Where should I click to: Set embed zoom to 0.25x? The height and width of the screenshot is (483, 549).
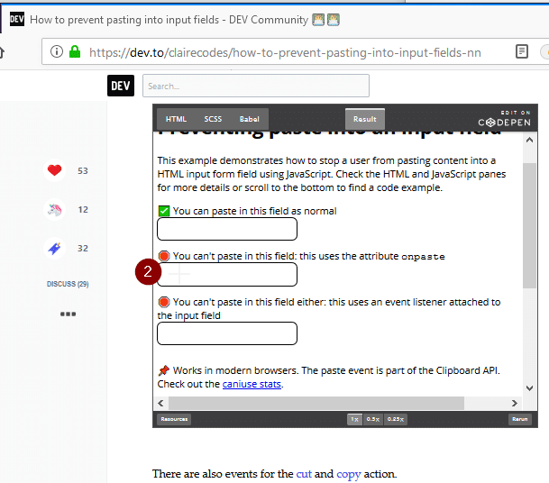click(396, 419)
